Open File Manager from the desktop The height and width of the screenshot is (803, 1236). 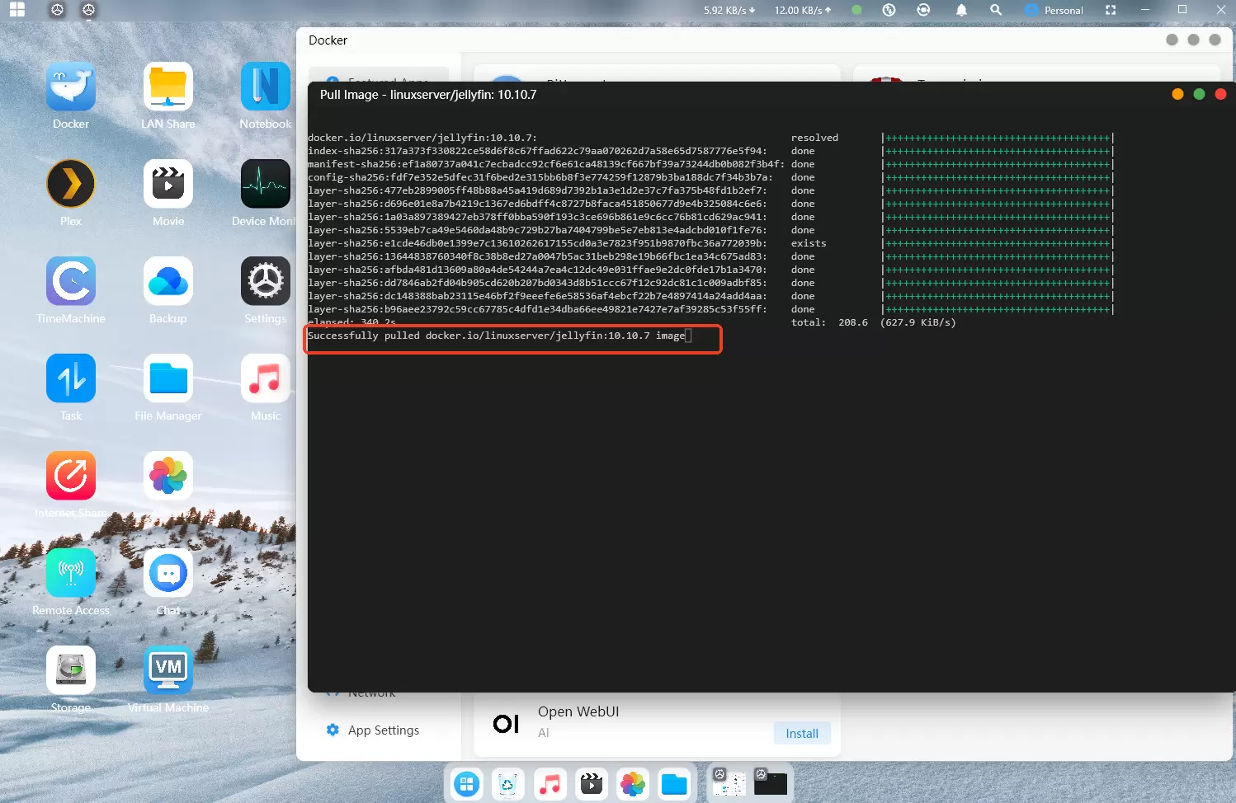168,378
